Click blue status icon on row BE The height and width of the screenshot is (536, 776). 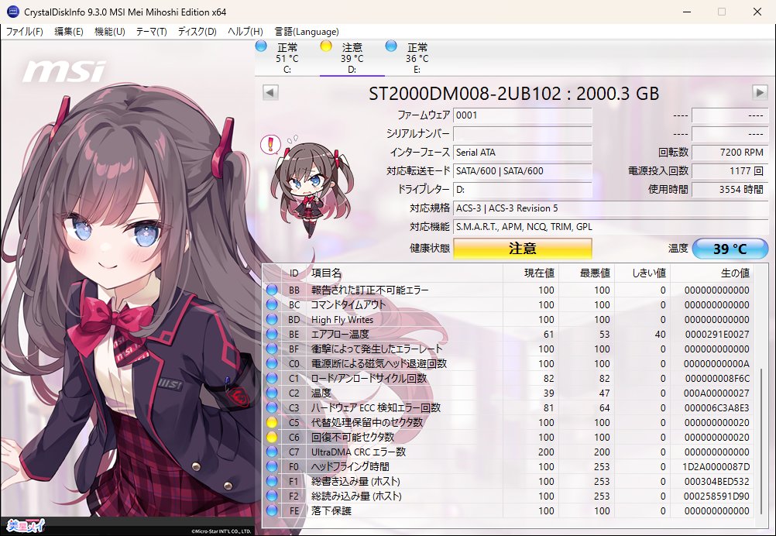pos(272,334)
